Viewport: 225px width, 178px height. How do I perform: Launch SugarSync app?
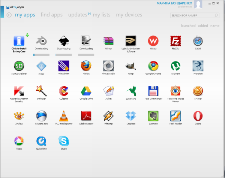click(x=131, y=91)
